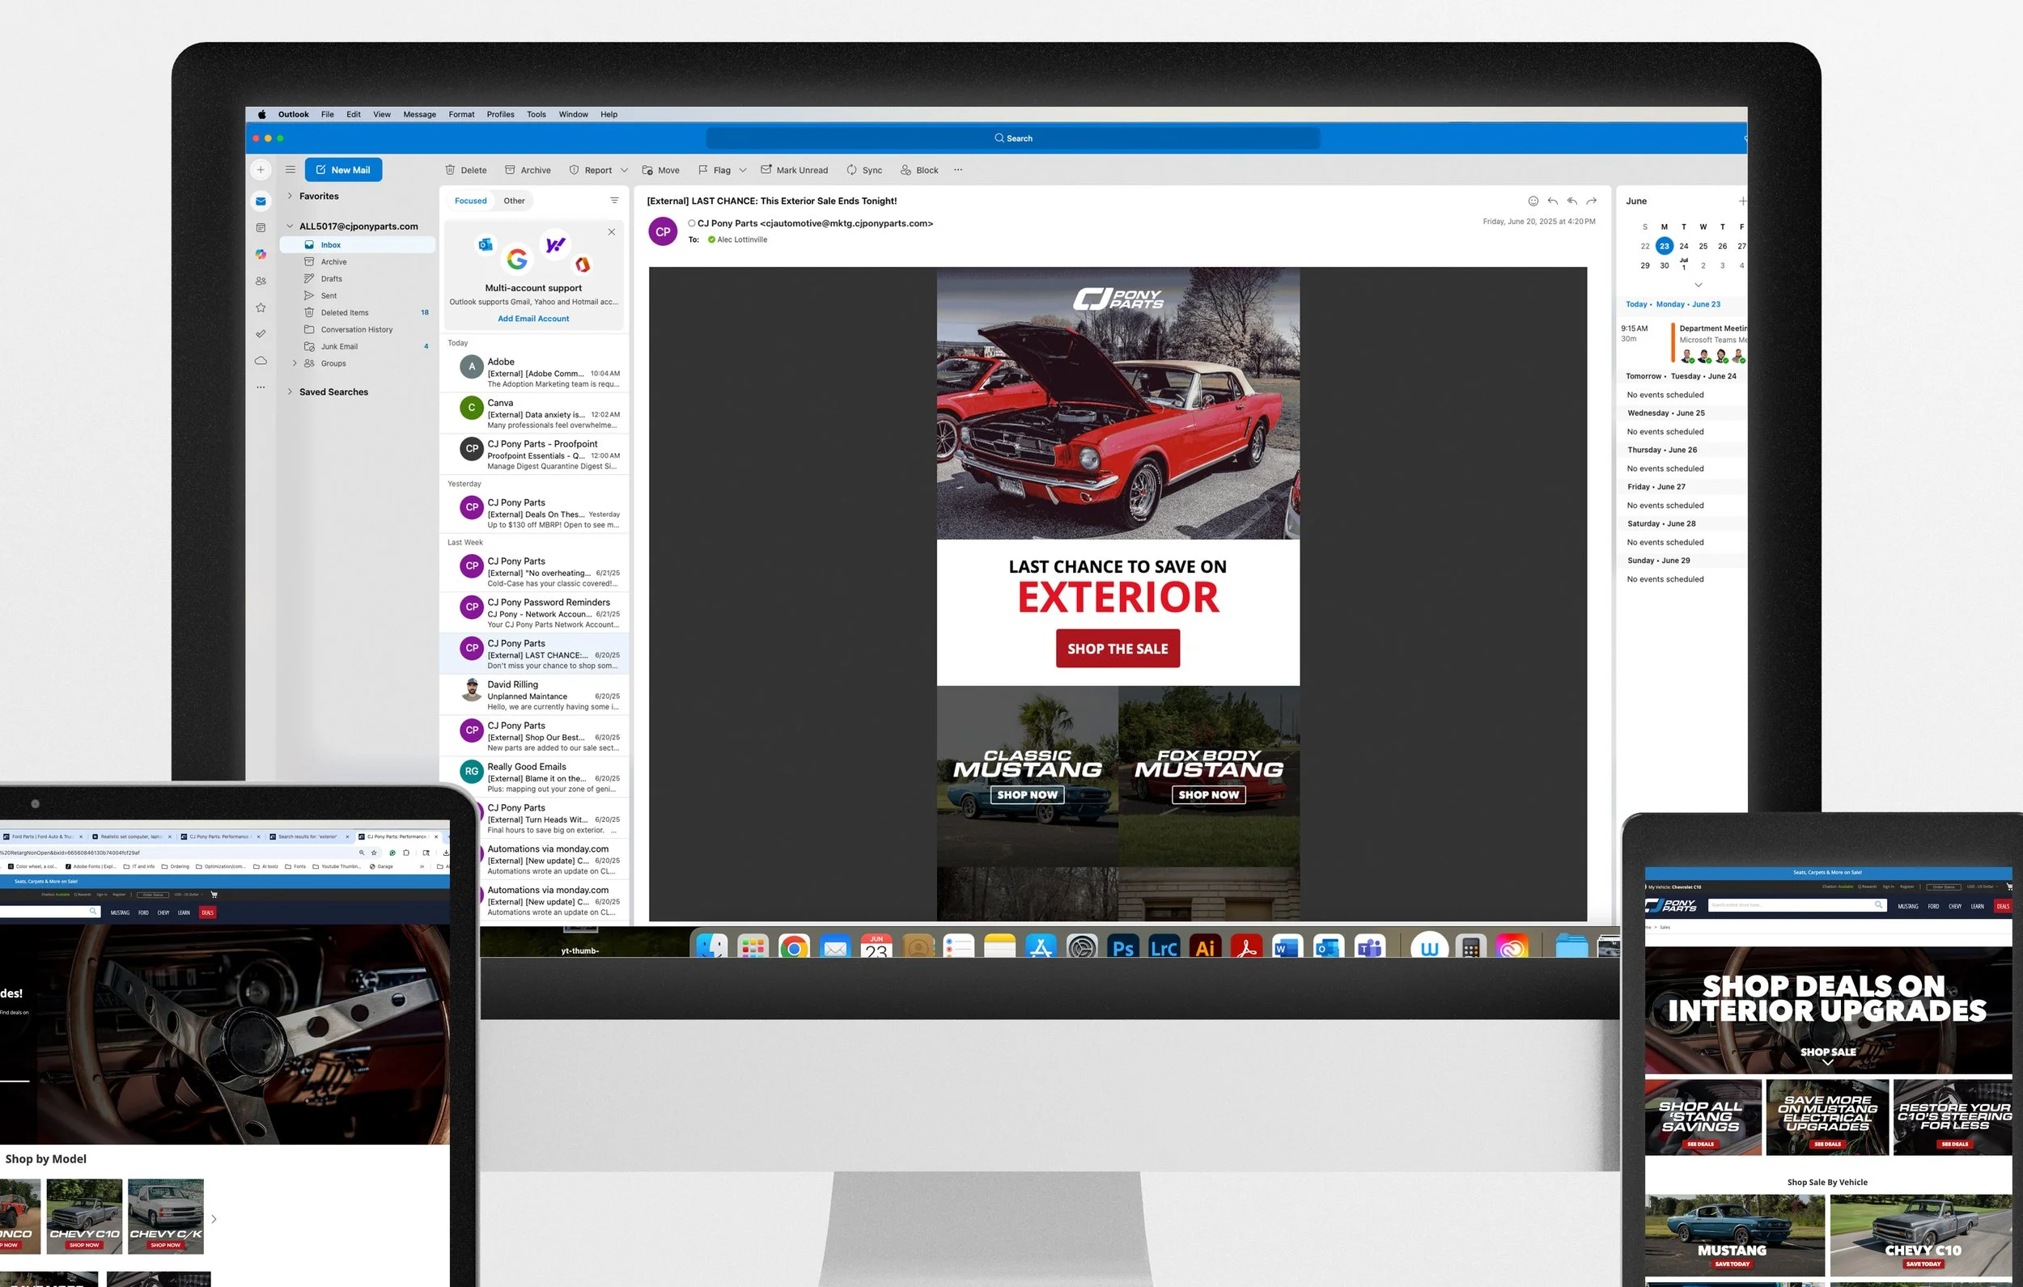Screen dimensions: 2023x1287
Task: Switch to the Focused inbox tab
Action: 470,201
